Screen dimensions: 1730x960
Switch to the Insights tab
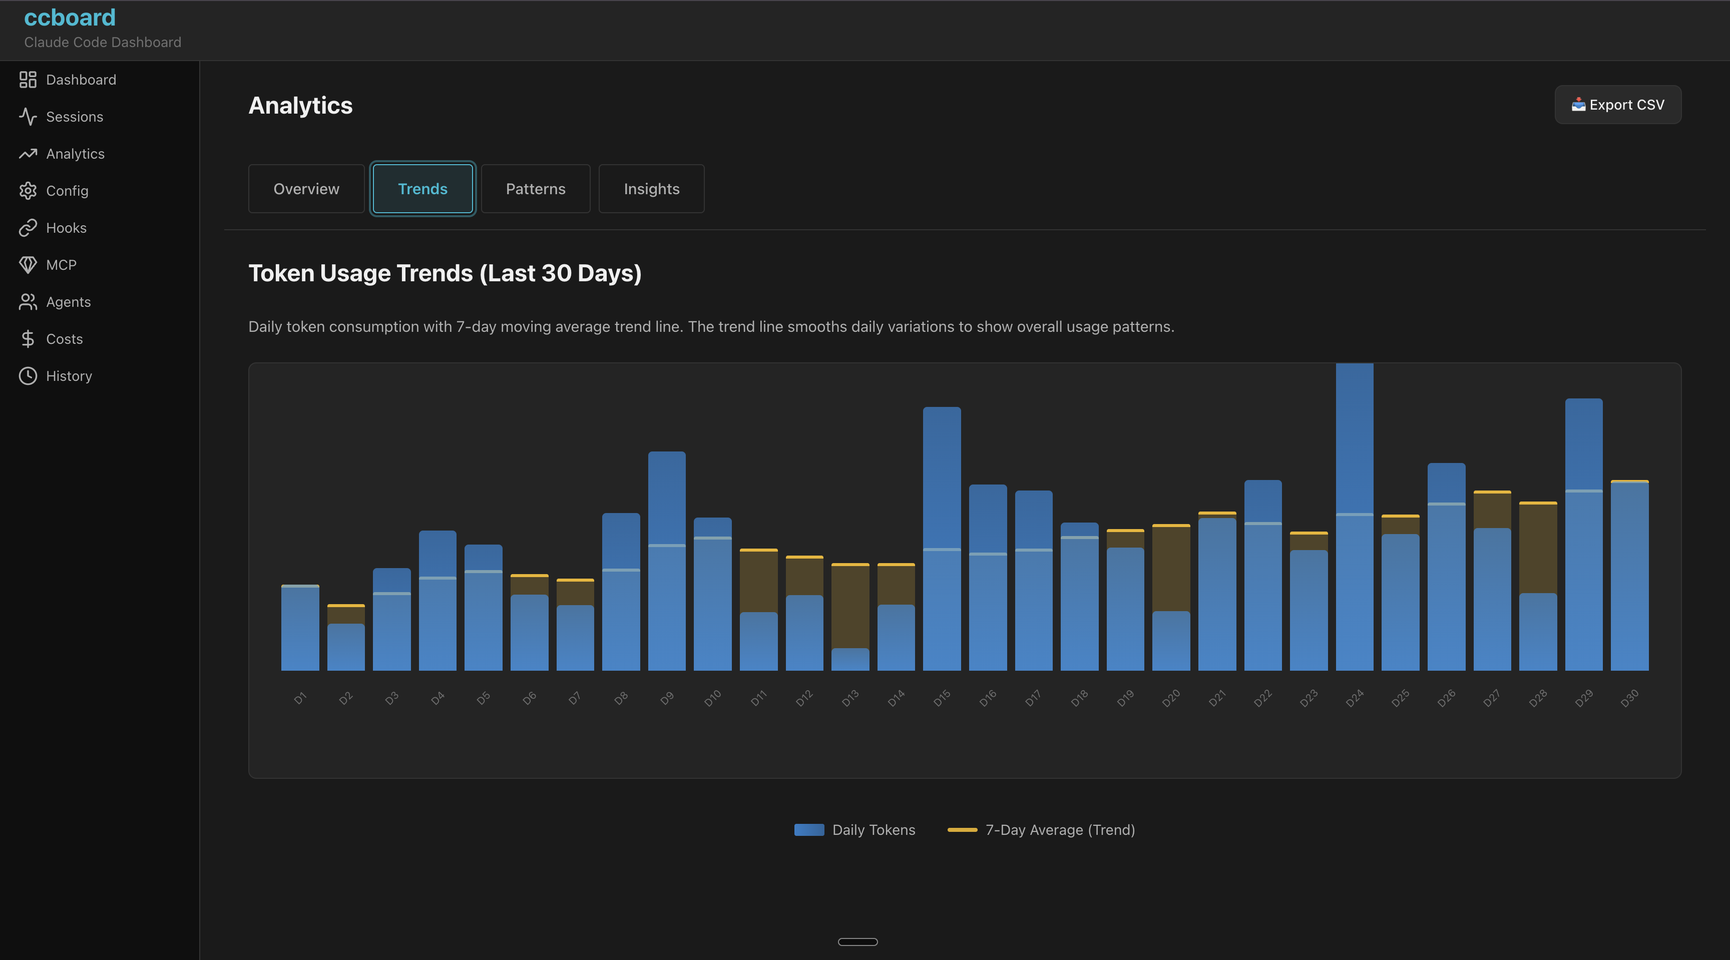(651, 189)
